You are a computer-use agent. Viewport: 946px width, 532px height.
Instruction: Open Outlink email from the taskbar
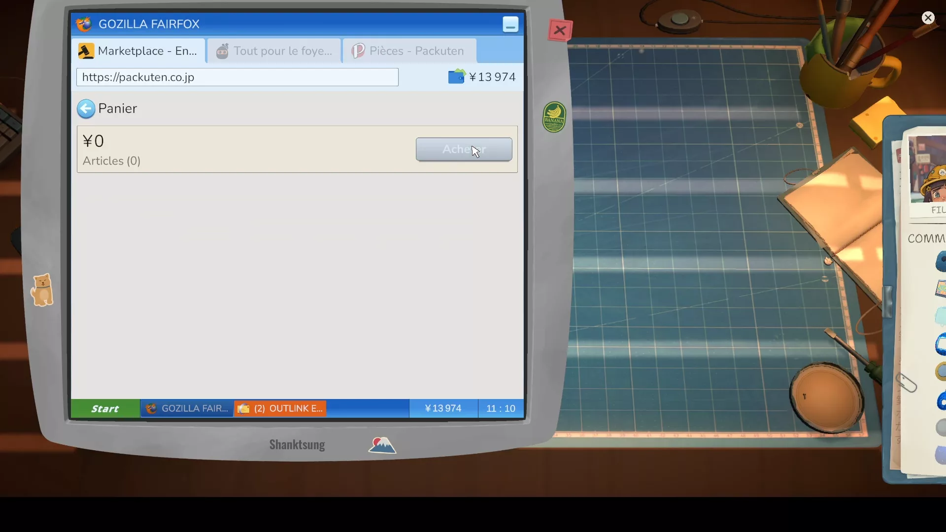280,408
